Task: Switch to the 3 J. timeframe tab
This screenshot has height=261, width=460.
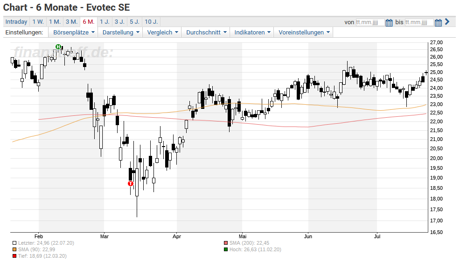Action: click(119, 22)
